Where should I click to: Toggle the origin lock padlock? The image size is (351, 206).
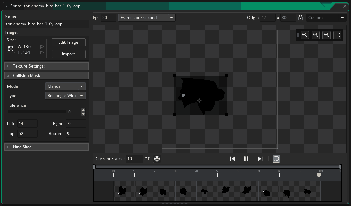tap(300, 18)
